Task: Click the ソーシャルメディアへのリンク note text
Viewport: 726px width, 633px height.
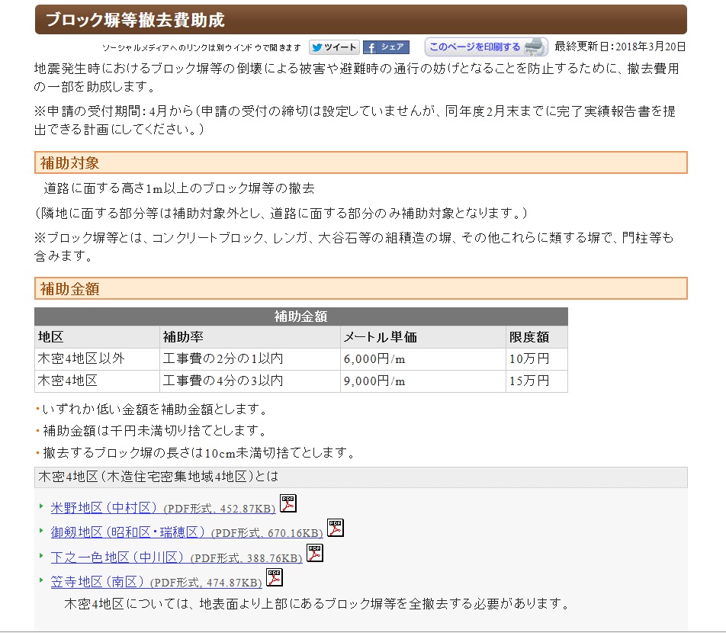Action: point(201,48)
